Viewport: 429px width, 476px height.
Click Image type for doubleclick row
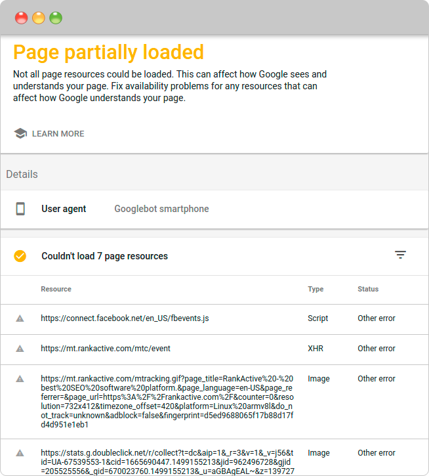319,453
